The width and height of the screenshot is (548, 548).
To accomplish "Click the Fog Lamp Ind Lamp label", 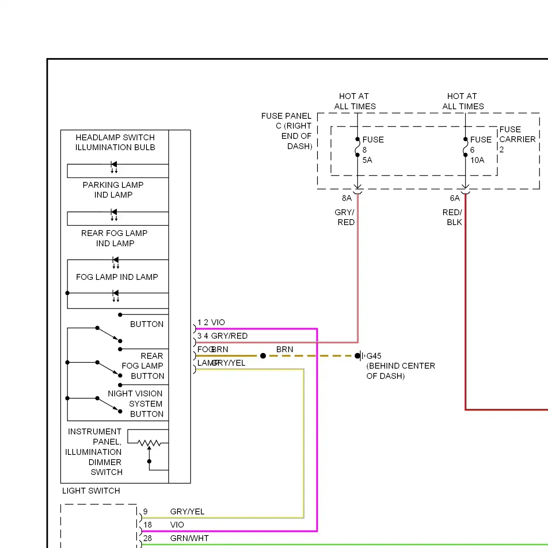I will click(x=117, y=277).
